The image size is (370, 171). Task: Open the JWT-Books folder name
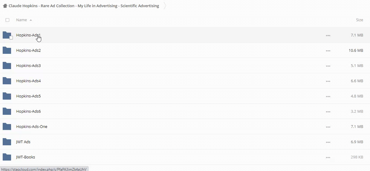[25, 157]
